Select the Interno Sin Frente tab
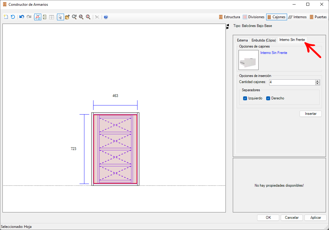 pyautogui.click(x=292, y=40)
